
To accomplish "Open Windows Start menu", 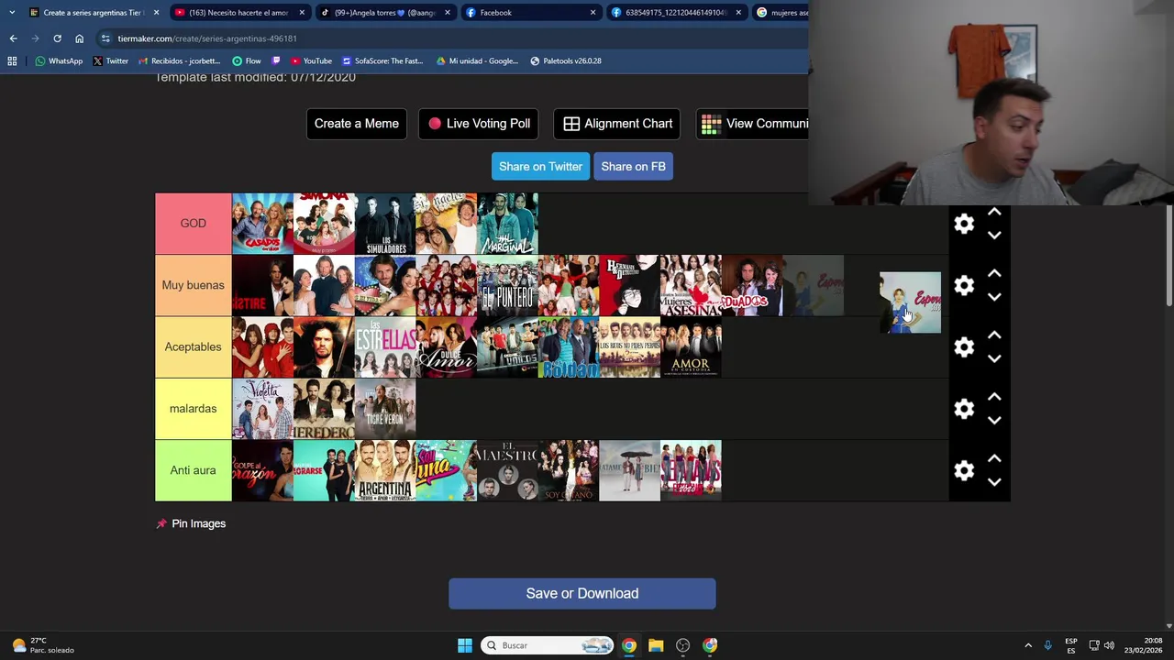I will [x=465, y=645].
